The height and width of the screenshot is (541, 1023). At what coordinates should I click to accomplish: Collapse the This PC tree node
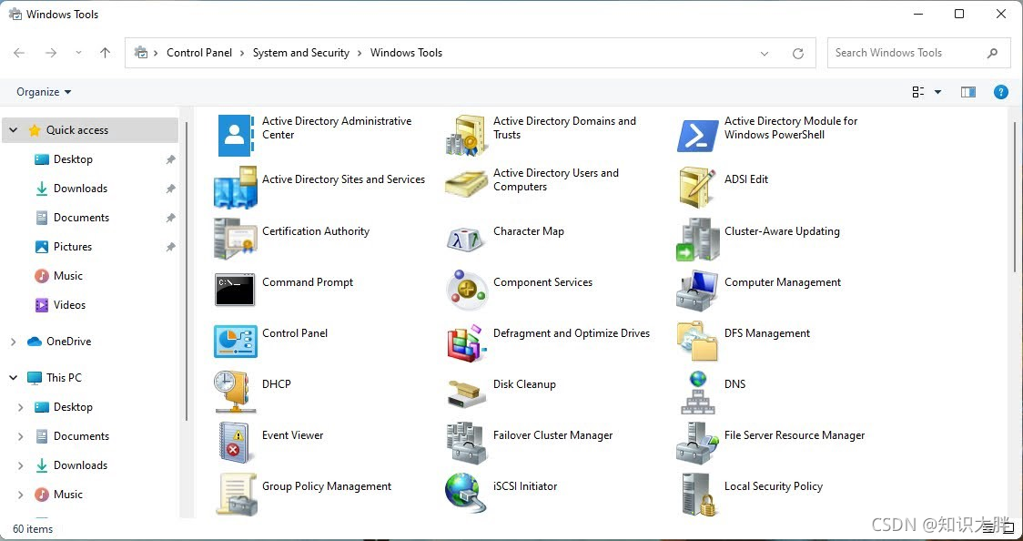pos(13,377)
